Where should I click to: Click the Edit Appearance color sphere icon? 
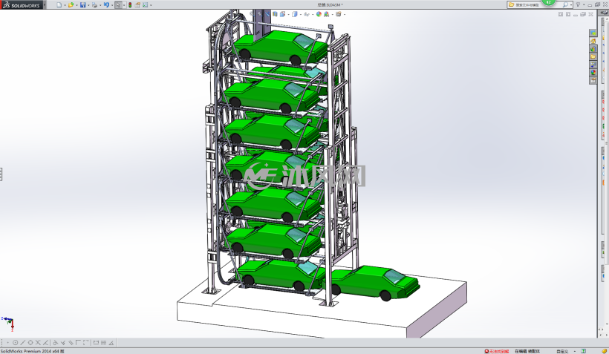tap(319, 14)
